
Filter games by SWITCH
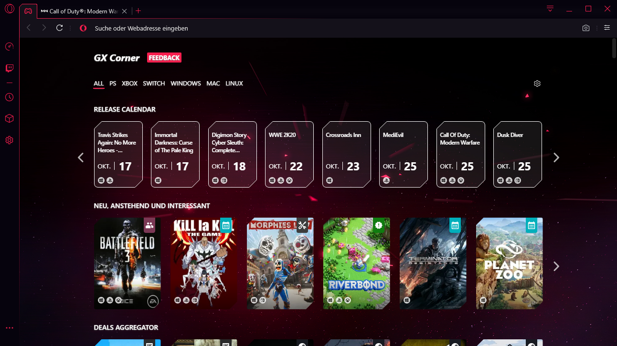pos(154,84)
